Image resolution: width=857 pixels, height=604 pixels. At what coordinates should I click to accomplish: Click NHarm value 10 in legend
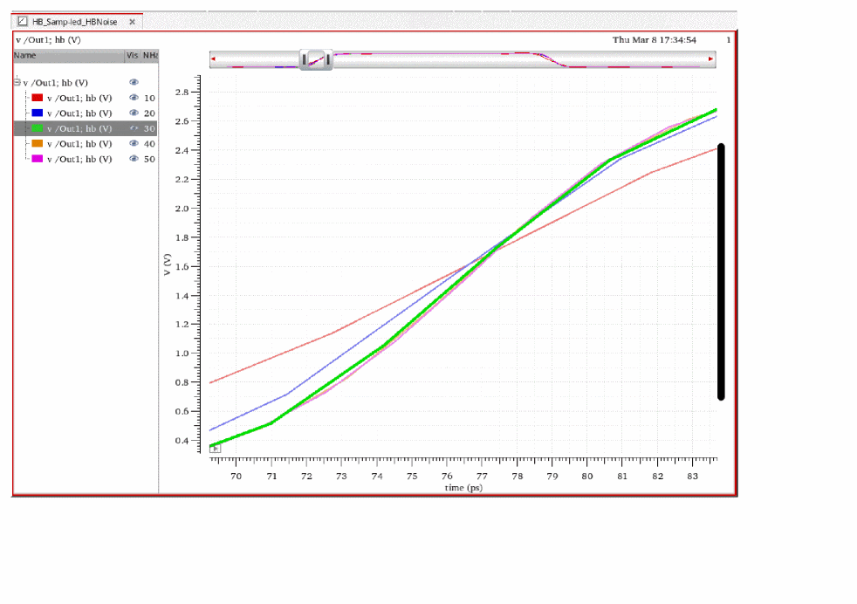pos(149,99)
